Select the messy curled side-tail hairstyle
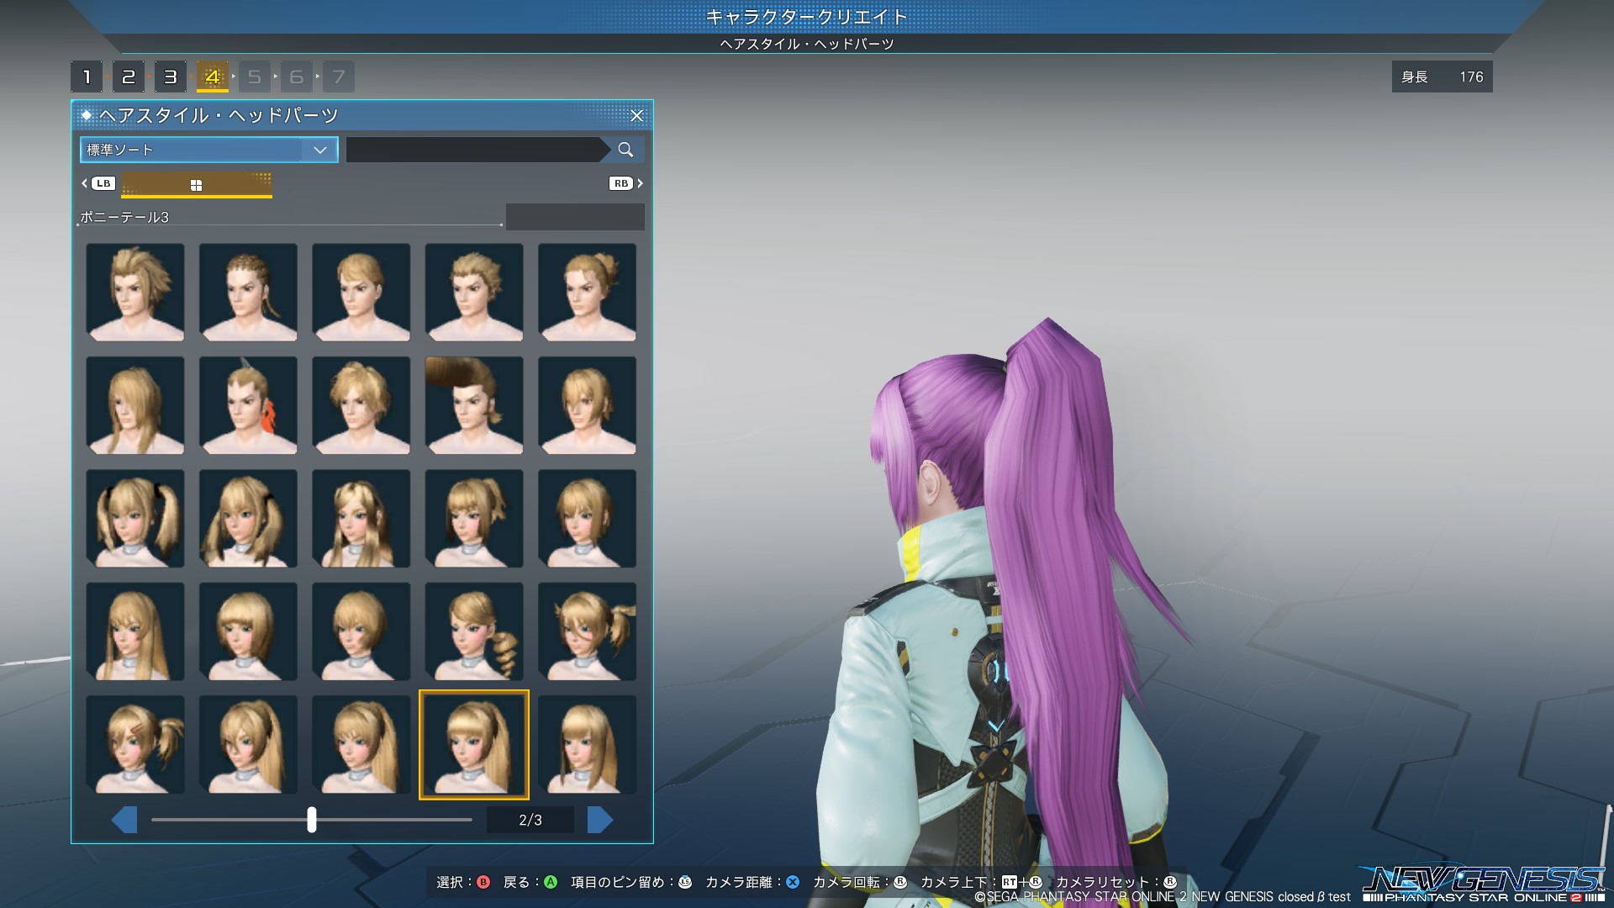The height and width of the screenshot is (908, 1614). [587, 631]
